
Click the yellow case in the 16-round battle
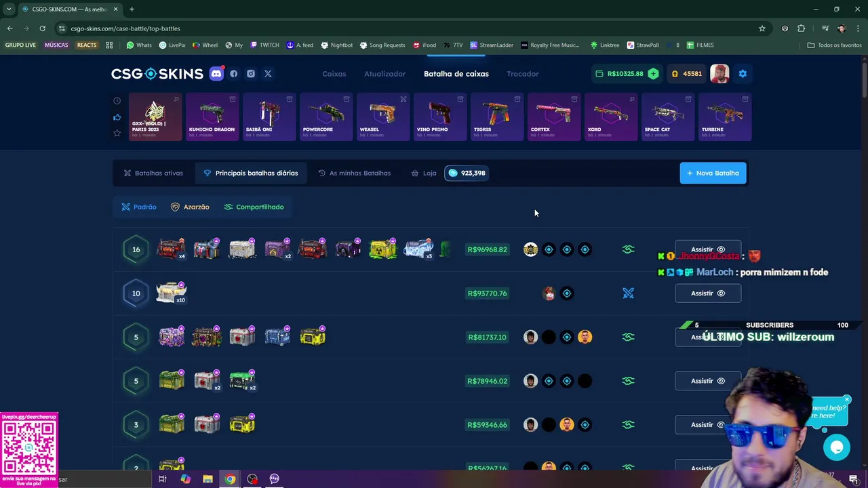pos(383,249)
